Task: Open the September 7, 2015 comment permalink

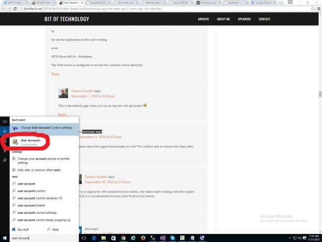Action: [x=93, y=96]
